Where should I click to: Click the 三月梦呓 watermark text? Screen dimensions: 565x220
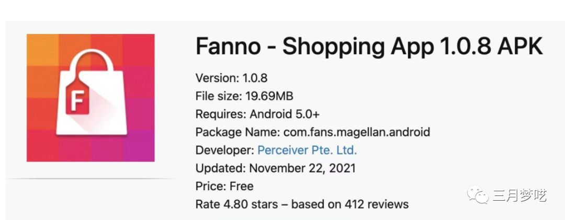click(519, 196)
